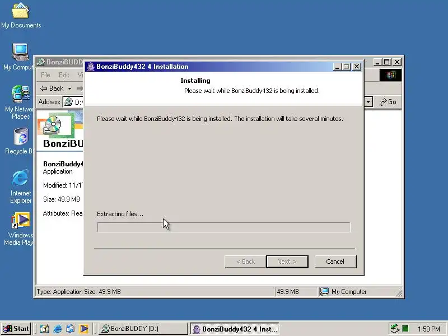448x336 pixels.
Task: Launch Internet Explorer from quick launch
Action: coord(58,329)
